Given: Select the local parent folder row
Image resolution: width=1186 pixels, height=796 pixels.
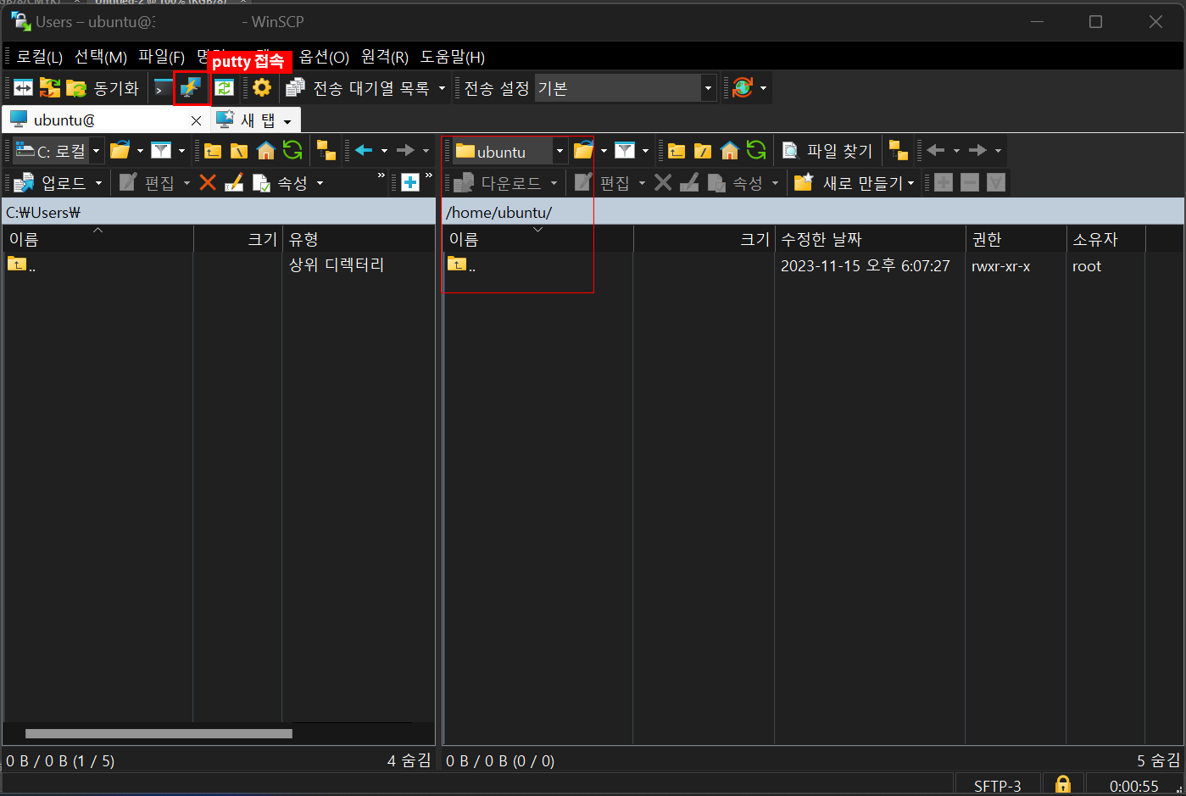Looking at the screenshot, I should [219, 264].
